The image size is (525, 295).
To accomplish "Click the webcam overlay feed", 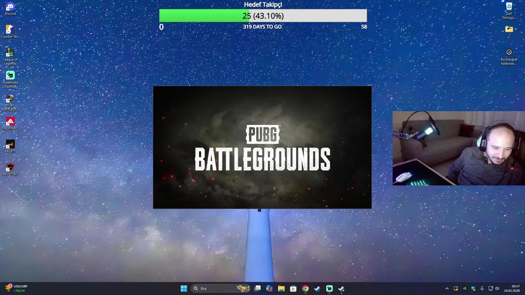I will pos(459,148).
